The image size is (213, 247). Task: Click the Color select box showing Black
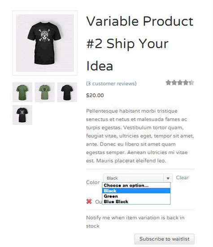tap(138, 178)
